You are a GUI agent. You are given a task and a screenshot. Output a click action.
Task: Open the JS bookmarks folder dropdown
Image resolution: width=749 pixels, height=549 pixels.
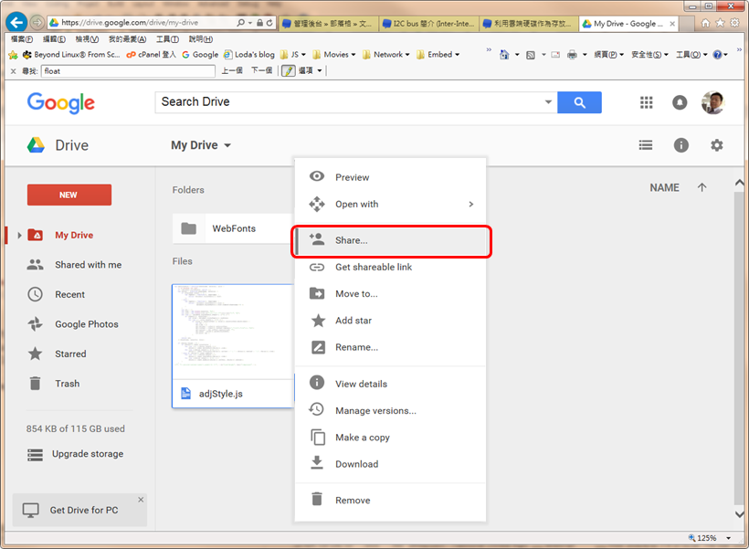pos(293,55)
